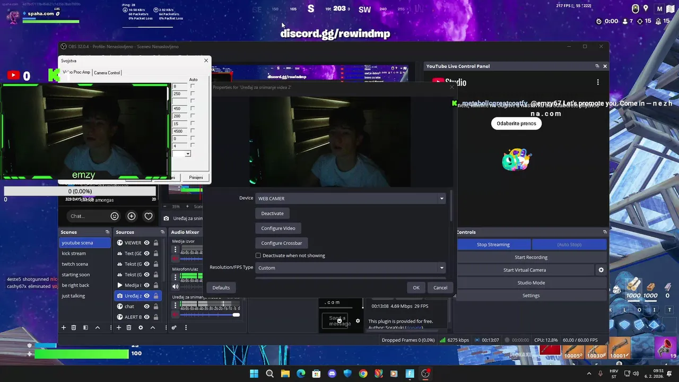Toggle lock on VIEWER source
Viewport: 679px width, 382px height.
tap(156, 242)
